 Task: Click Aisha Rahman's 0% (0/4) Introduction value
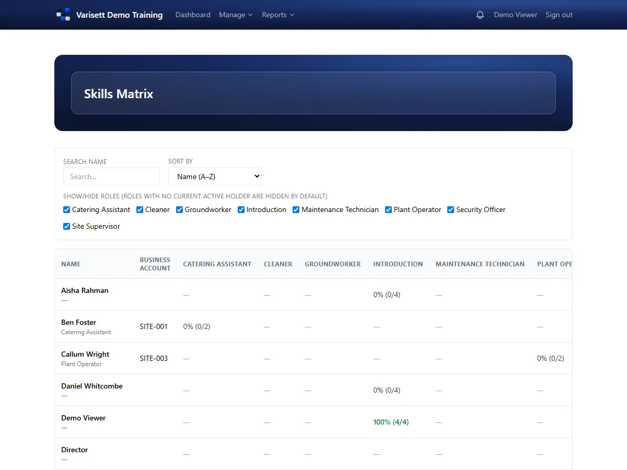387,295
